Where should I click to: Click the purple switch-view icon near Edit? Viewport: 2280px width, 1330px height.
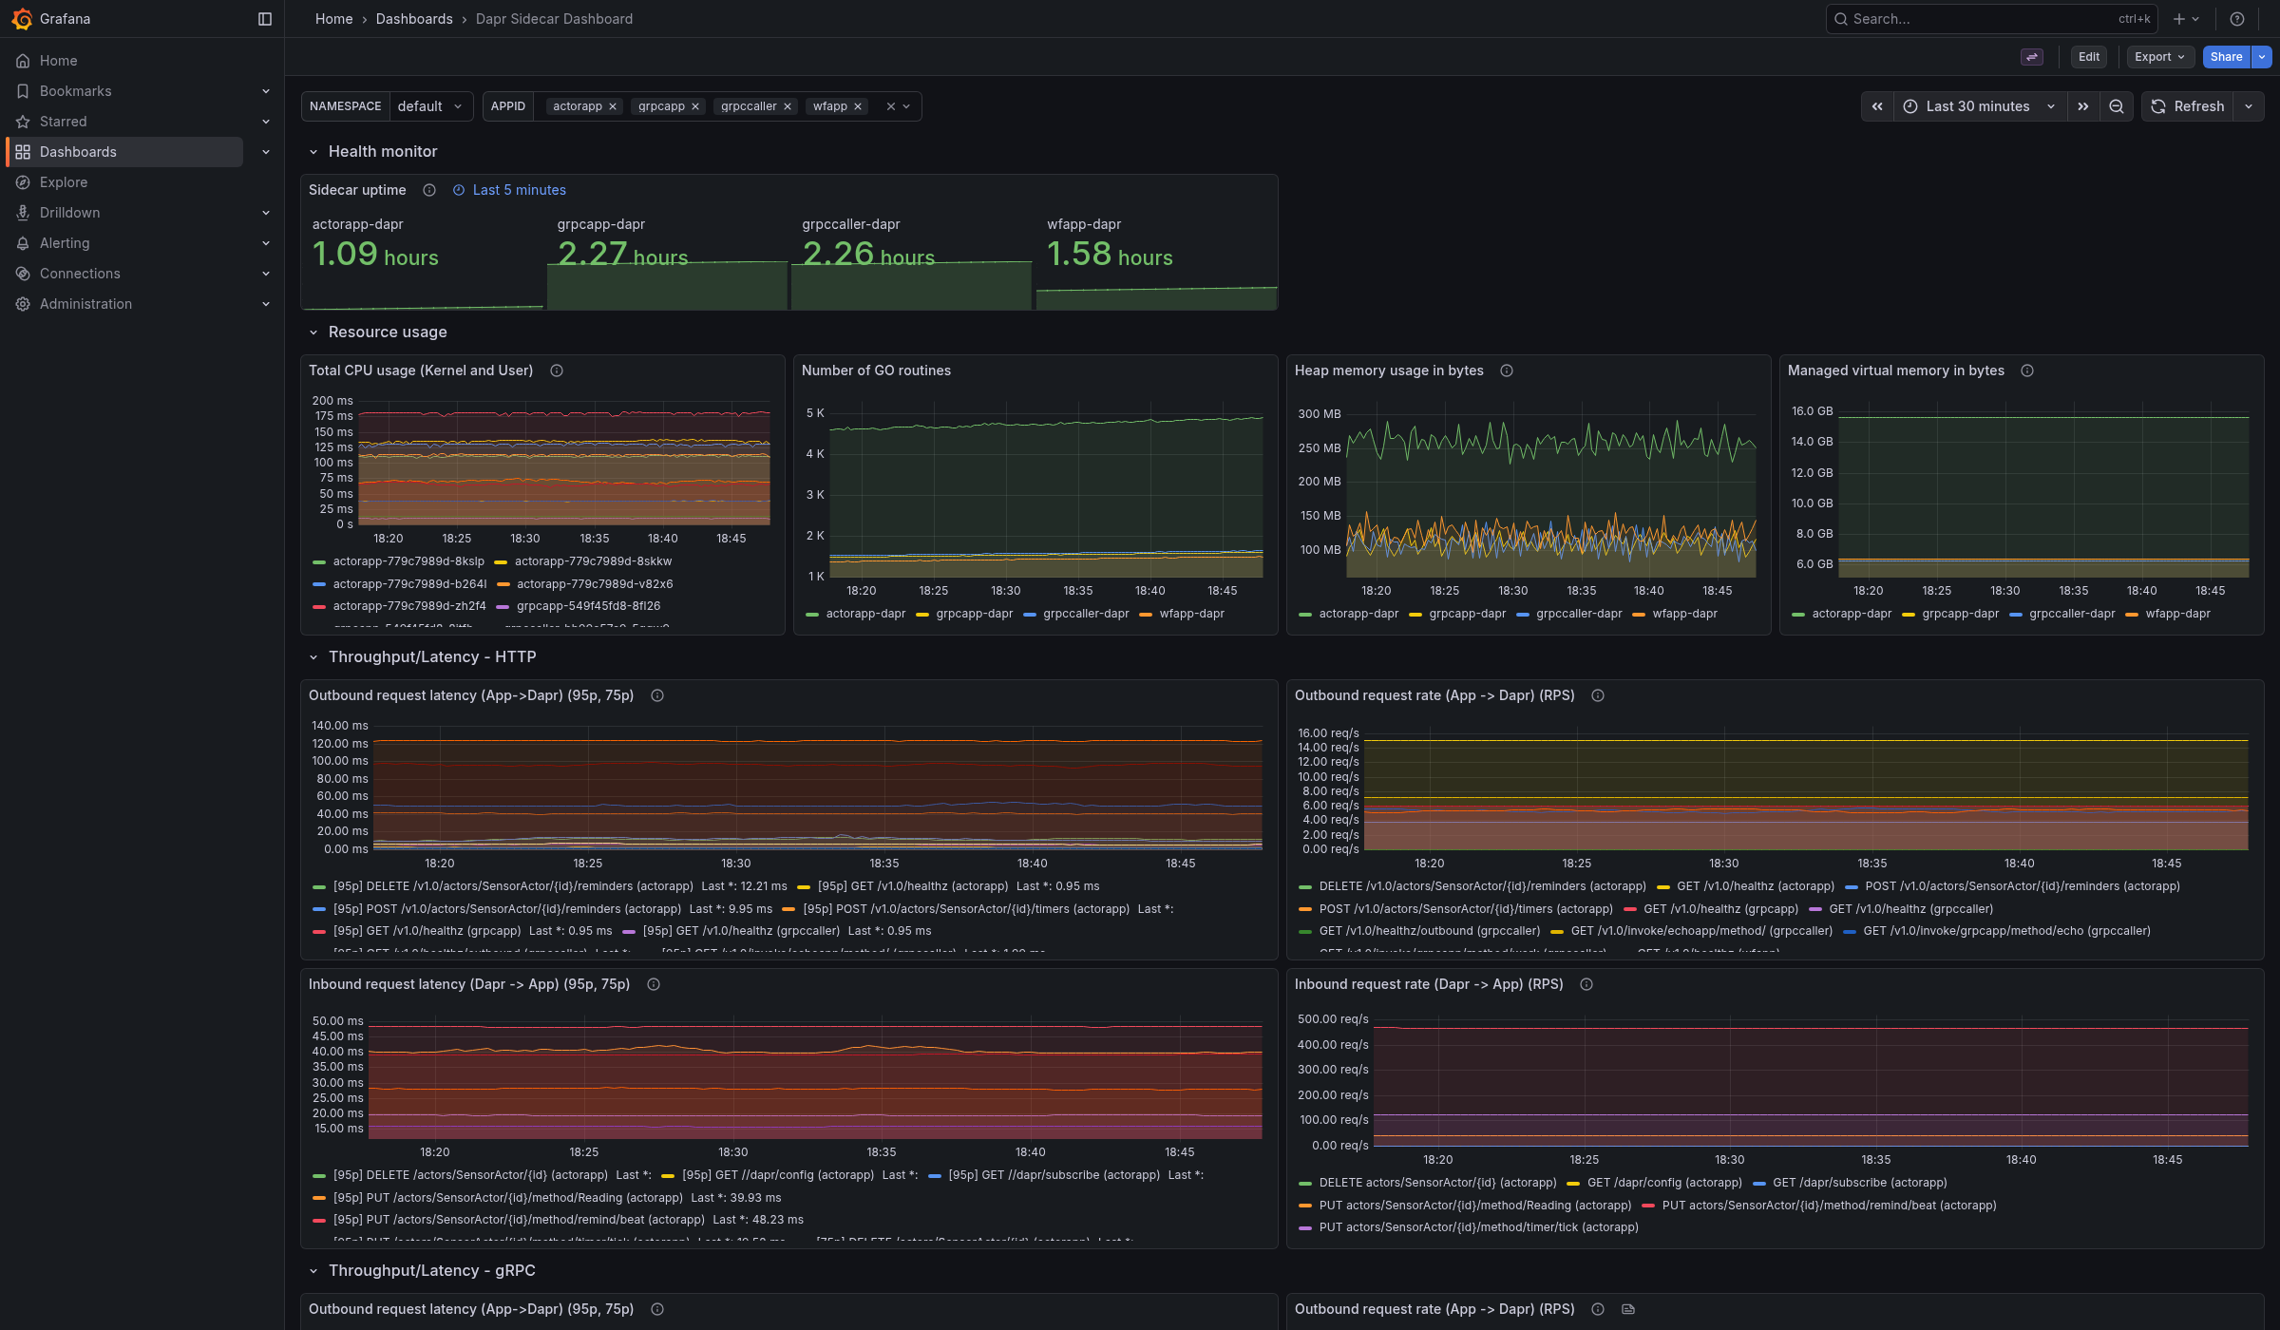tap(2032, 57)
